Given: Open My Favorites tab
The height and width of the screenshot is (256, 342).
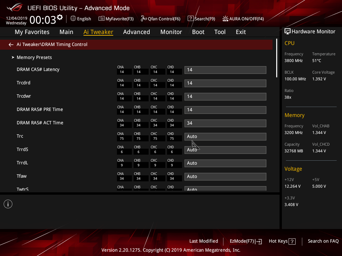Looking at the screenshot, I should click(x=32, y=32).
